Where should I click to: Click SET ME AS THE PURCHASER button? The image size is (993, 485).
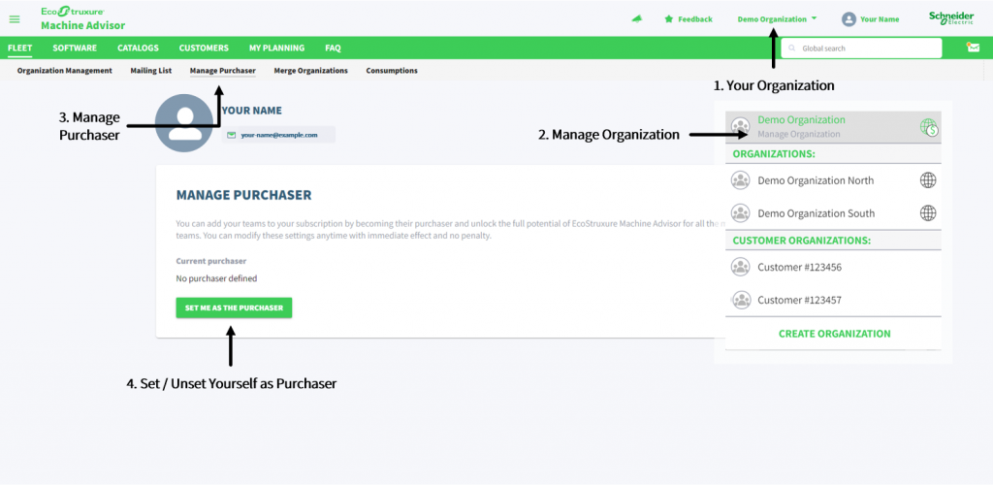[x=234, y=307]
